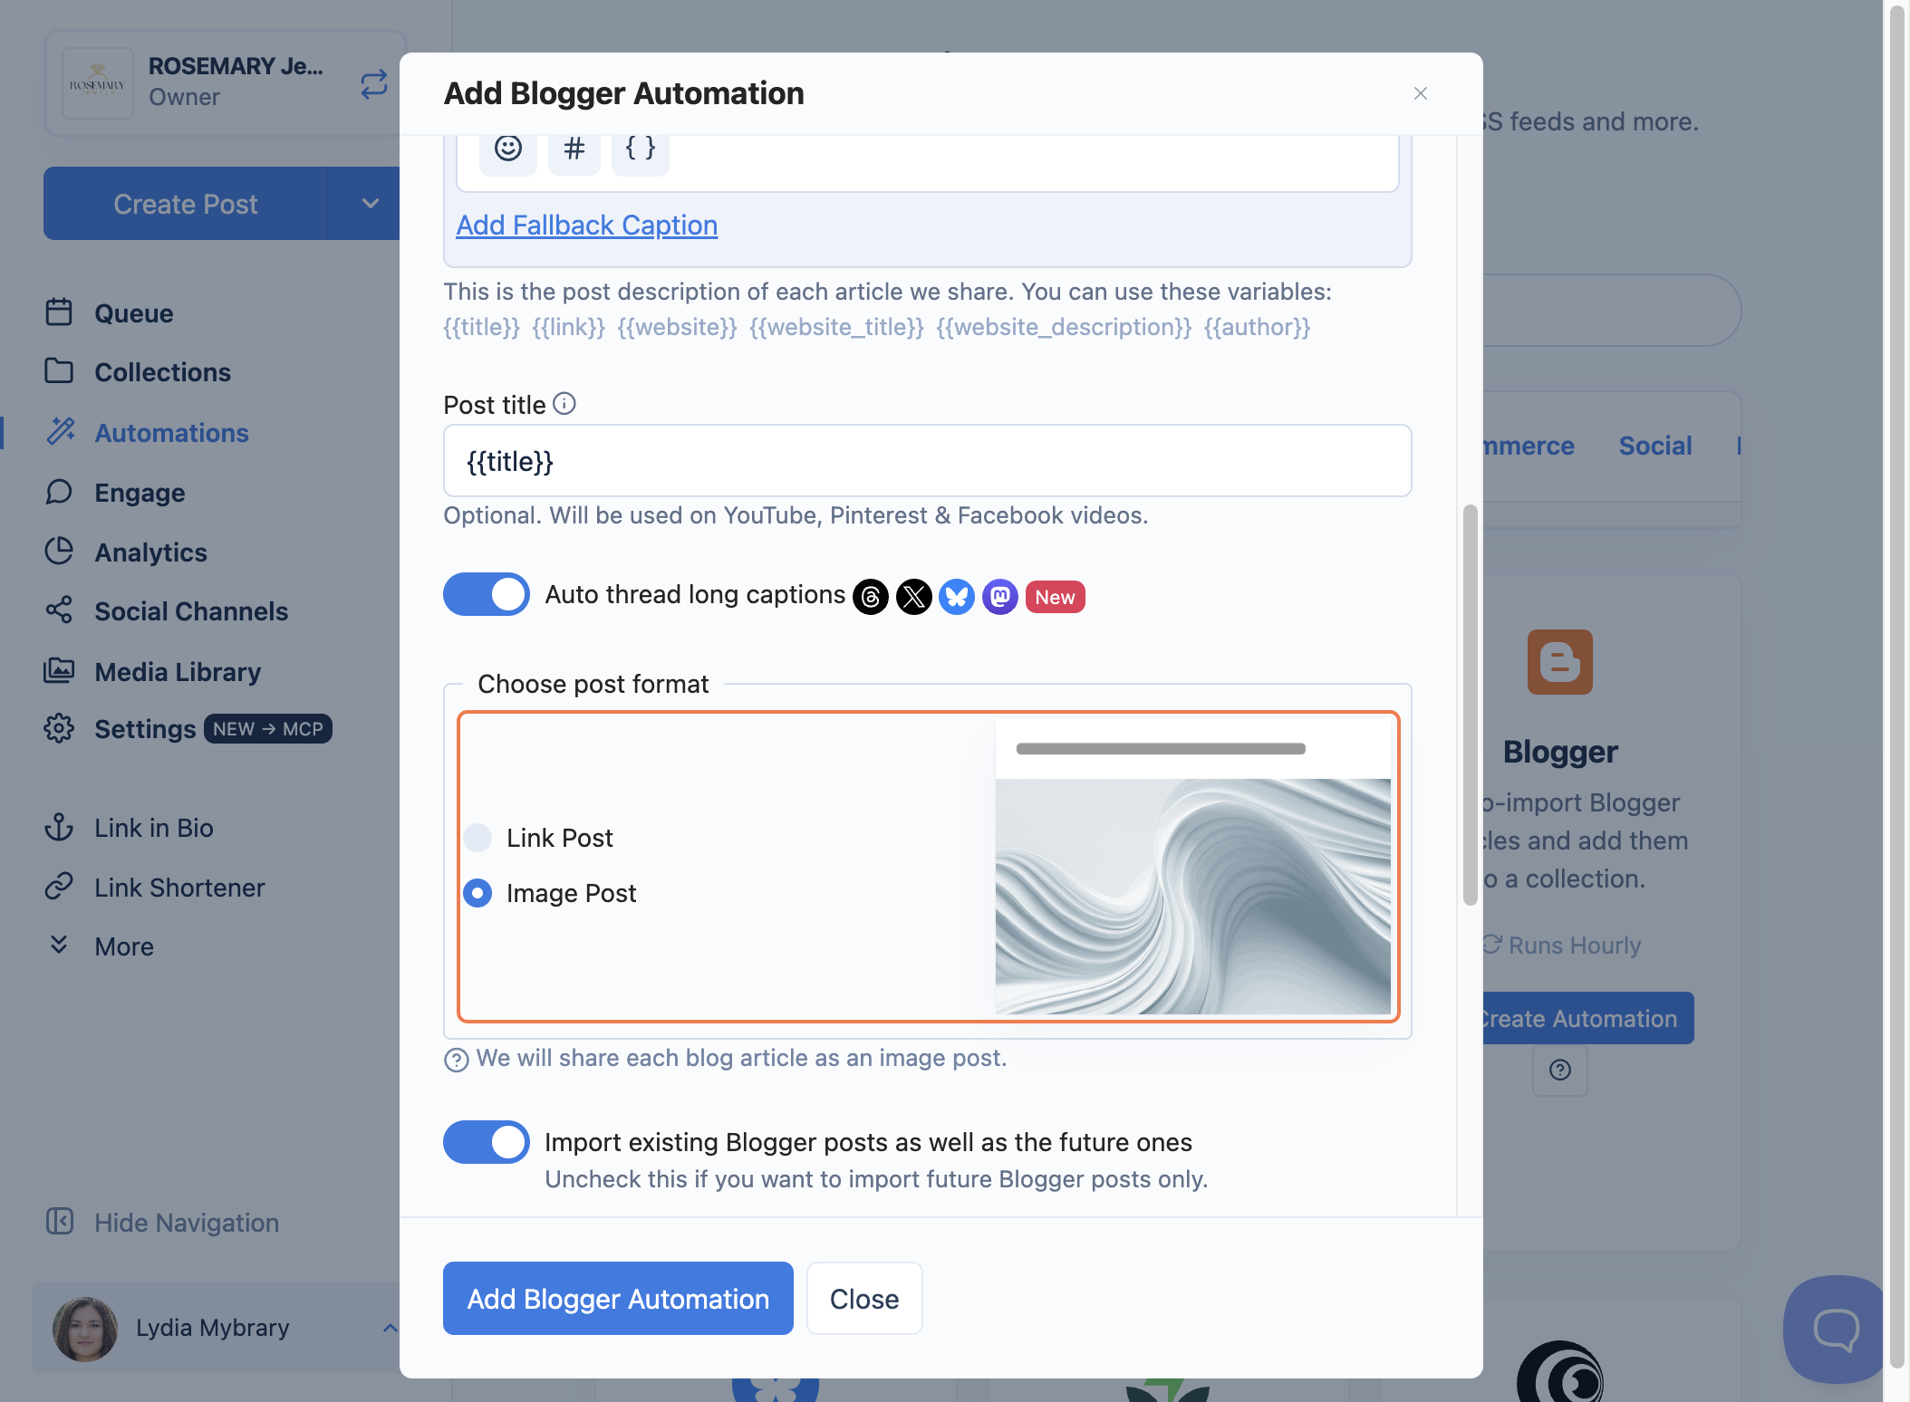Viewport: 1910px width, 1402px height.
Task: Click the Automations magic wand icon
Action: (61, 432)
